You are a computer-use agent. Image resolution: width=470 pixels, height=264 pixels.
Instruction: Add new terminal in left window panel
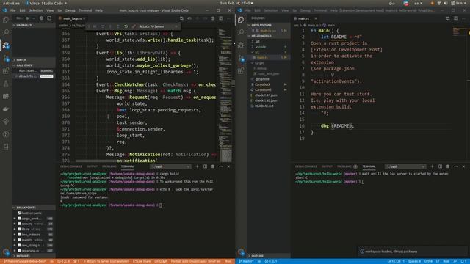(x=197, y=166)
